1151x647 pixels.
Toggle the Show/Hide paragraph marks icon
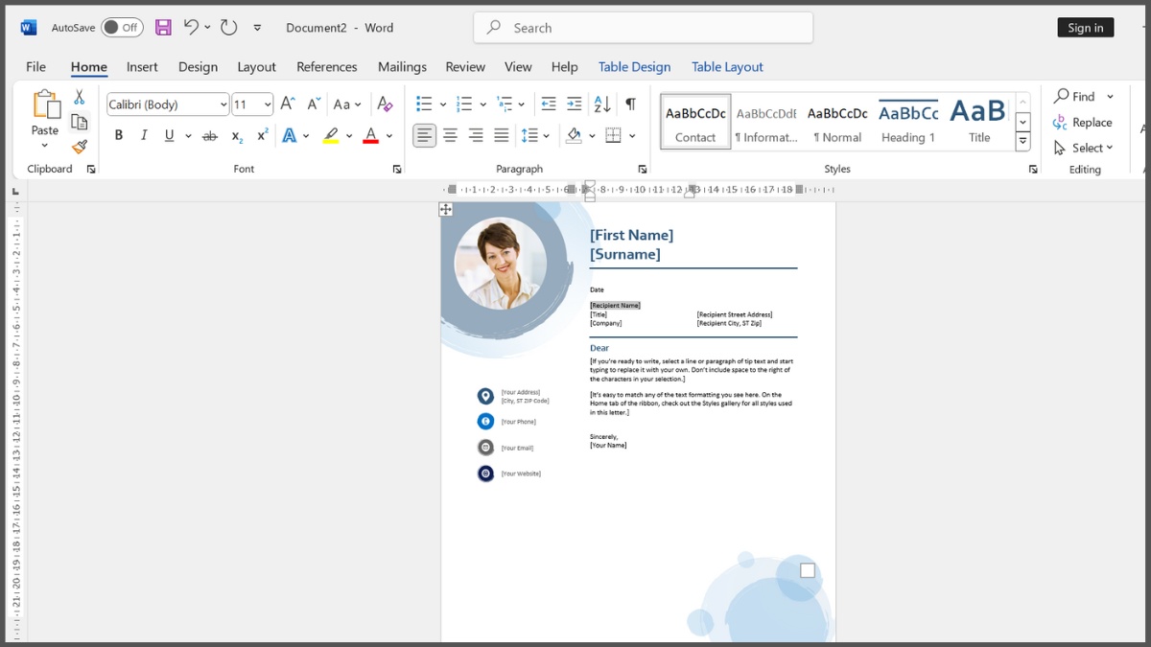click(x=630, y=104)
